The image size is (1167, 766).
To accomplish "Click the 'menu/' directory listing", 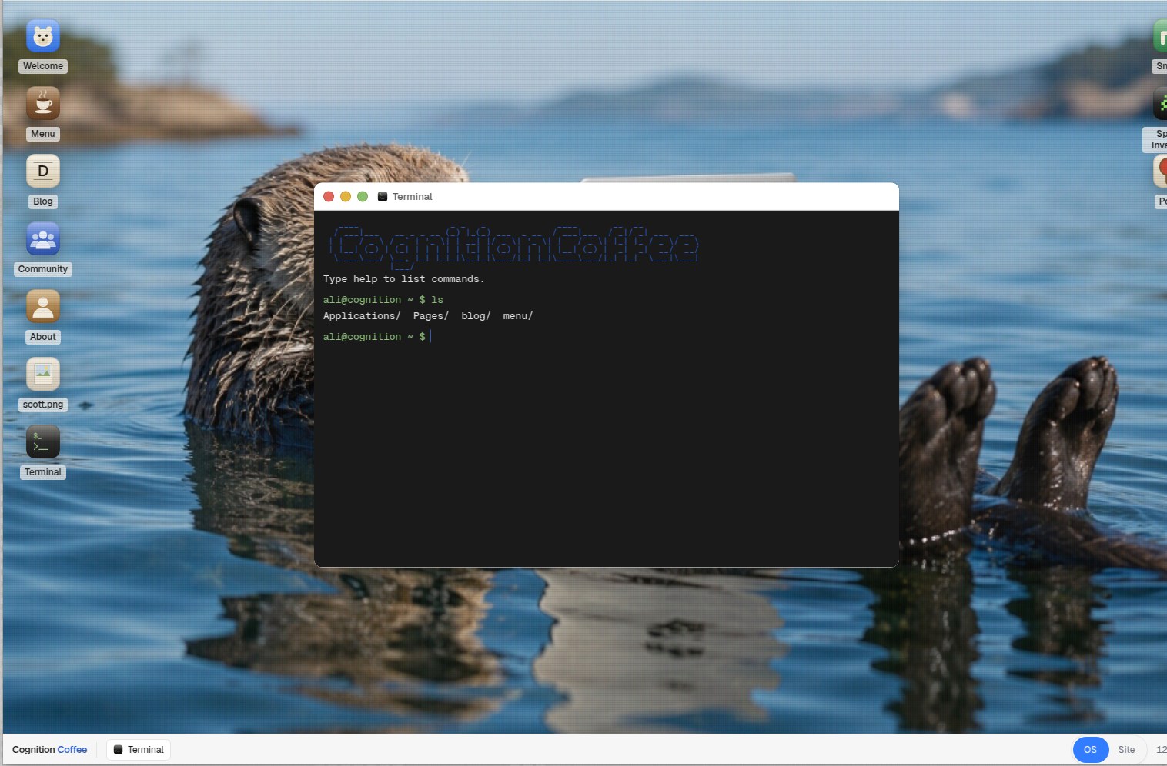I will pos(518,316).
